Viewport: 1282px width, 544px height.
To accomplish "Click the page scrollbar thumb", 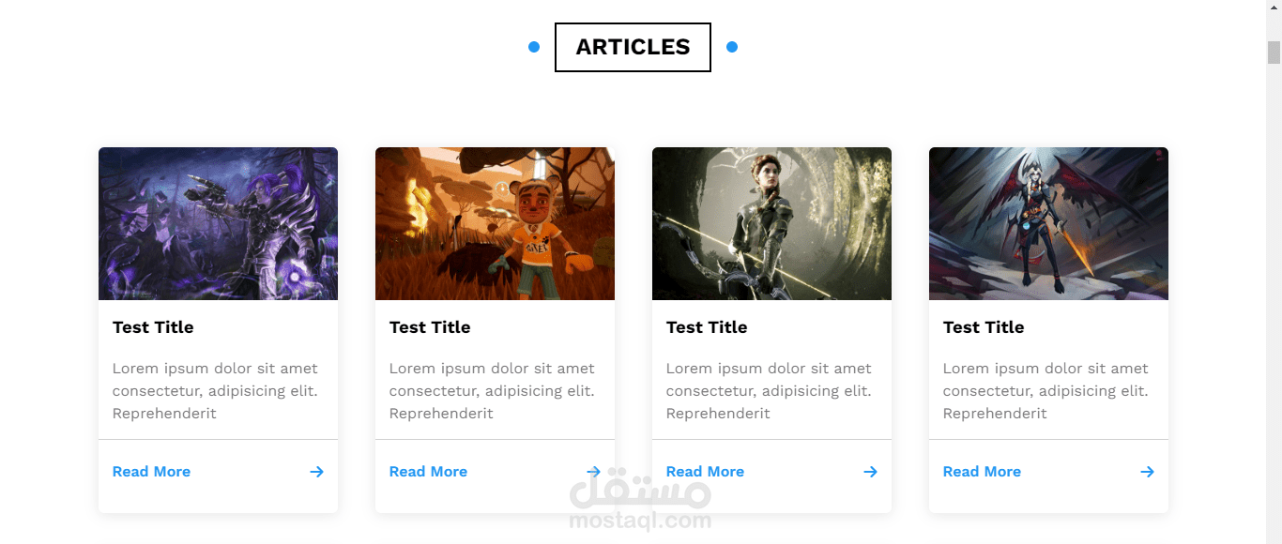I will click(x=1274, y=53).
